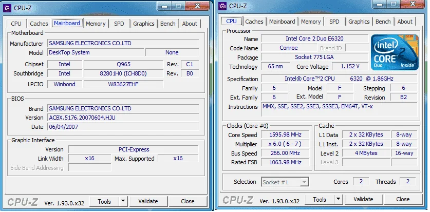Screen dimensions: 430x212
Task: Open the Graphics tab in the left window
Action: tap(144, 24)
